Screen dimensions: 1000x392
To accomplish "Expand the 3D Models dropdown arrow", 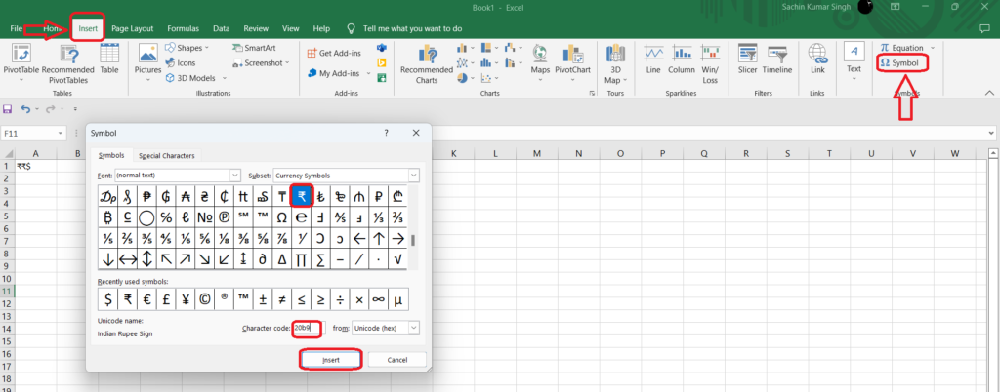I will click(x=224, y=78).
